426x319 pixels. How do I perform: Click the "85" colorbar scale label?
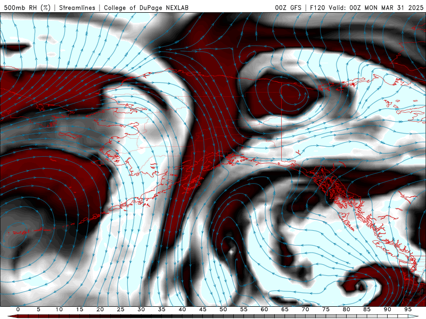click(367, 309)
